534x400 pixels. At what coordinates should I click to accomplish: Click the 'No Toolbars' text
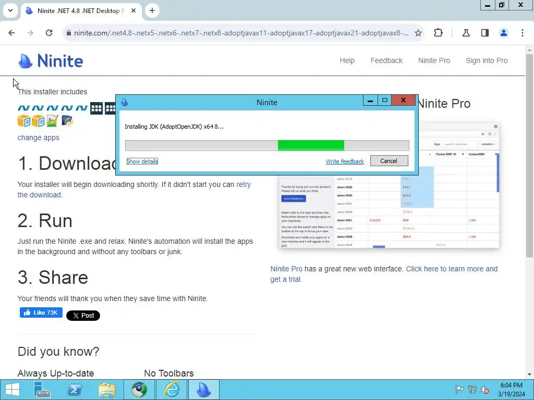click(169, 373)
